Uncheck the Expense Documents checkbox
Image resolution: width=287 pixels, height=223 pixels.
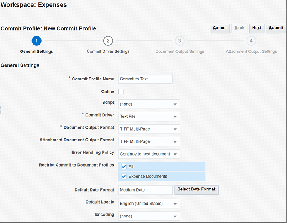[x=124, y=176]
